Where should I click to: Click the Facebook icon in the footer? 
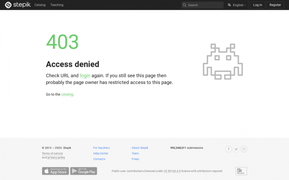click(228, 149)
